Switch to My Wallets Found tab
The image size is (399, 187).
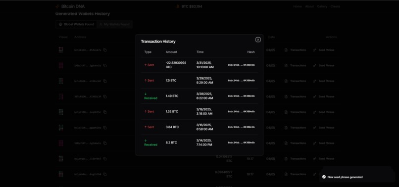[x=114, y=24]
